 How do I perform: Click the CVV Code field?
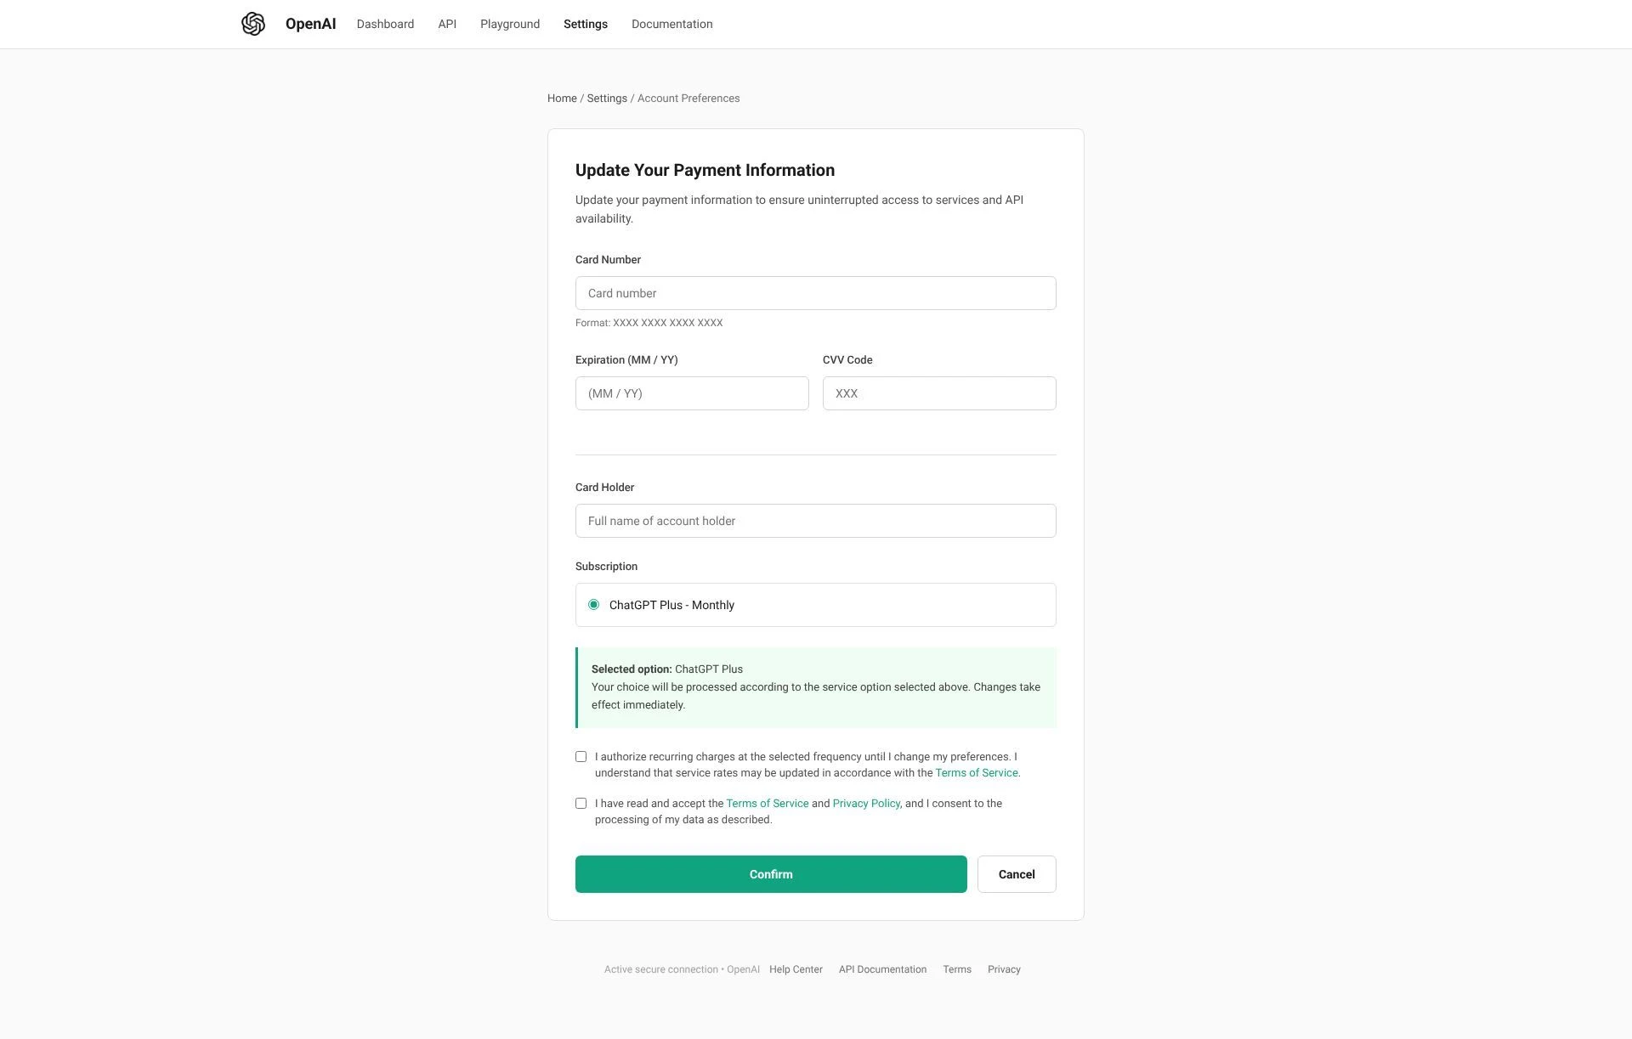tap(939, 393)
